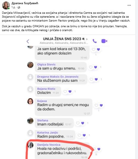Select sender name Dragana Maksic Ex Jovanovic

coord(58,77)
